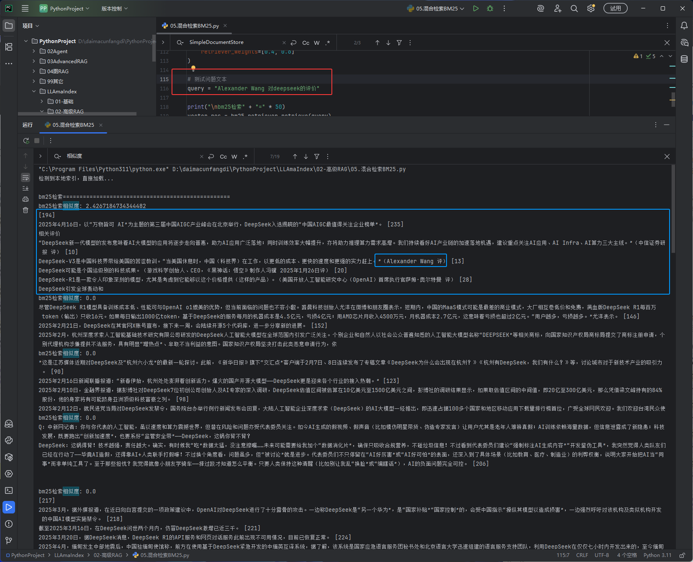Select the 运行 panel label
Screen dimensions: 693x562
click(x=28, y=125)
